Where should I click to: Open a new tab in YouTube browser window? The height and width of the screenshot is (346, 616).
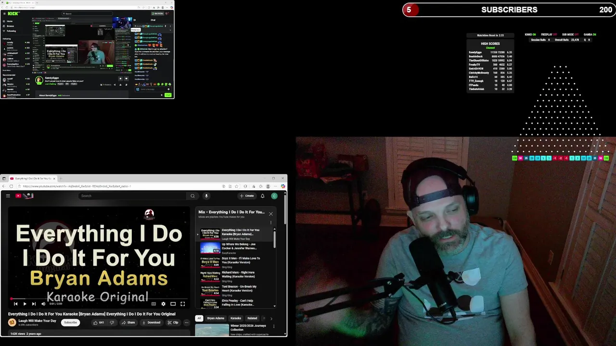61,178
